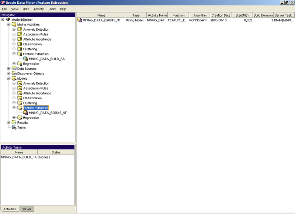Open the Activity menu
Viewport: 295px width, 214px height.
[x=39, y=9]
